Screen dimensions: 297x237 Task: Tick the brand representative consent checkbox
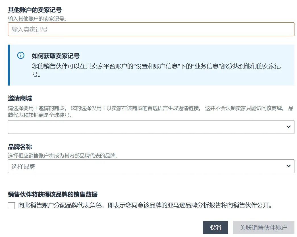(11, 205)
